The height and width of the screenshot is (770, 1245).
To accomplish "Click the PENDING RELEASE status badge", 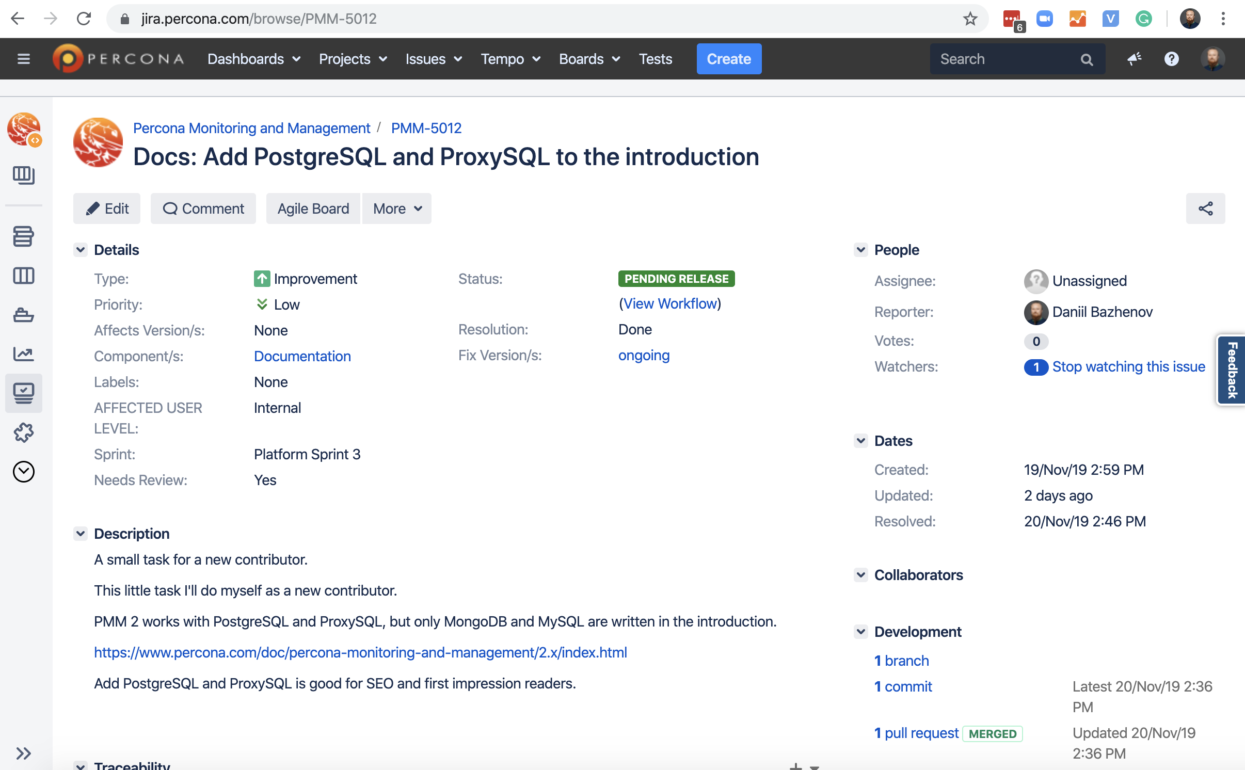I will [x=676, y=279].
